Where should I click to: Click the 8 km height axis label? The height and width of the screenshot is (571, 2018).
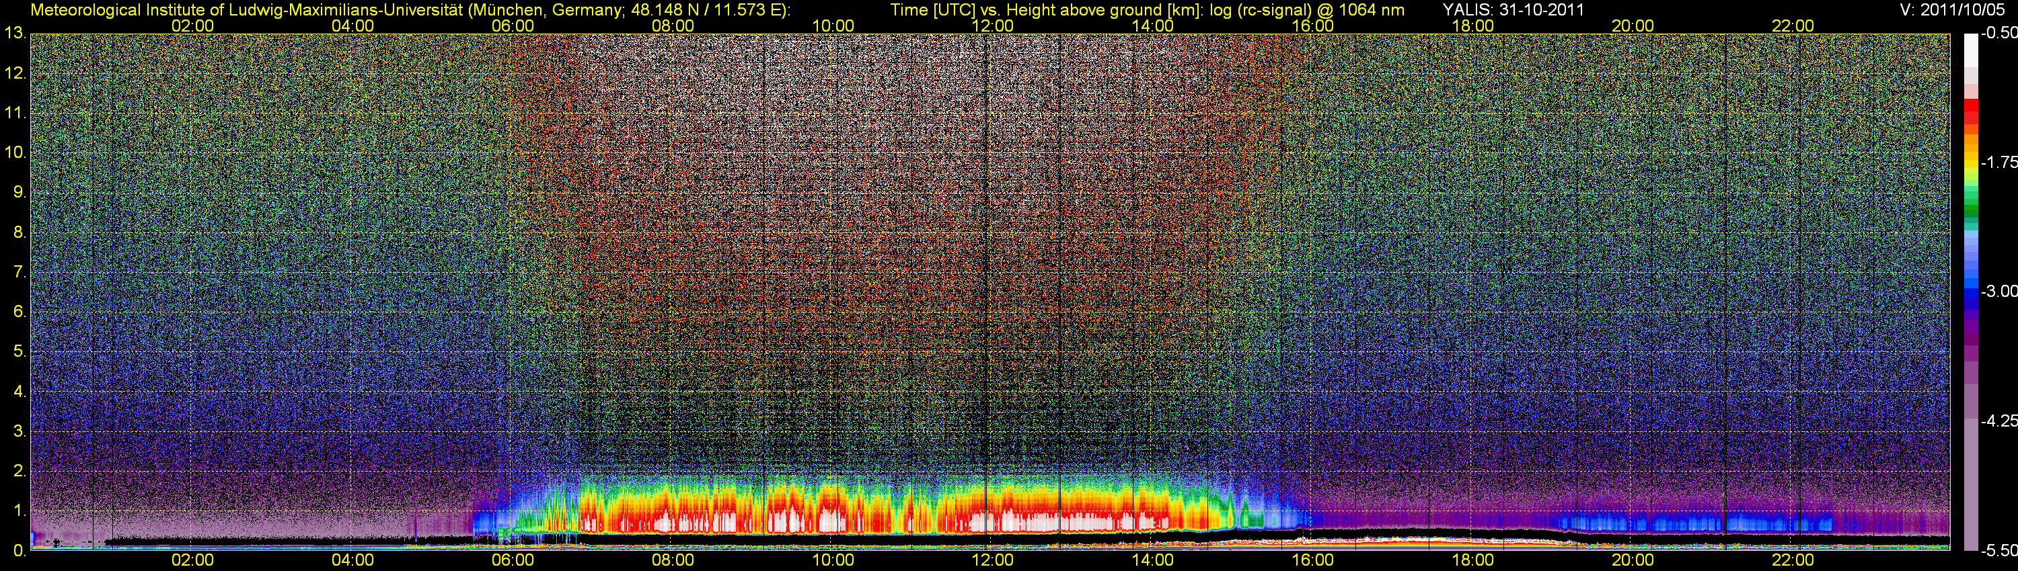point(19,232)
